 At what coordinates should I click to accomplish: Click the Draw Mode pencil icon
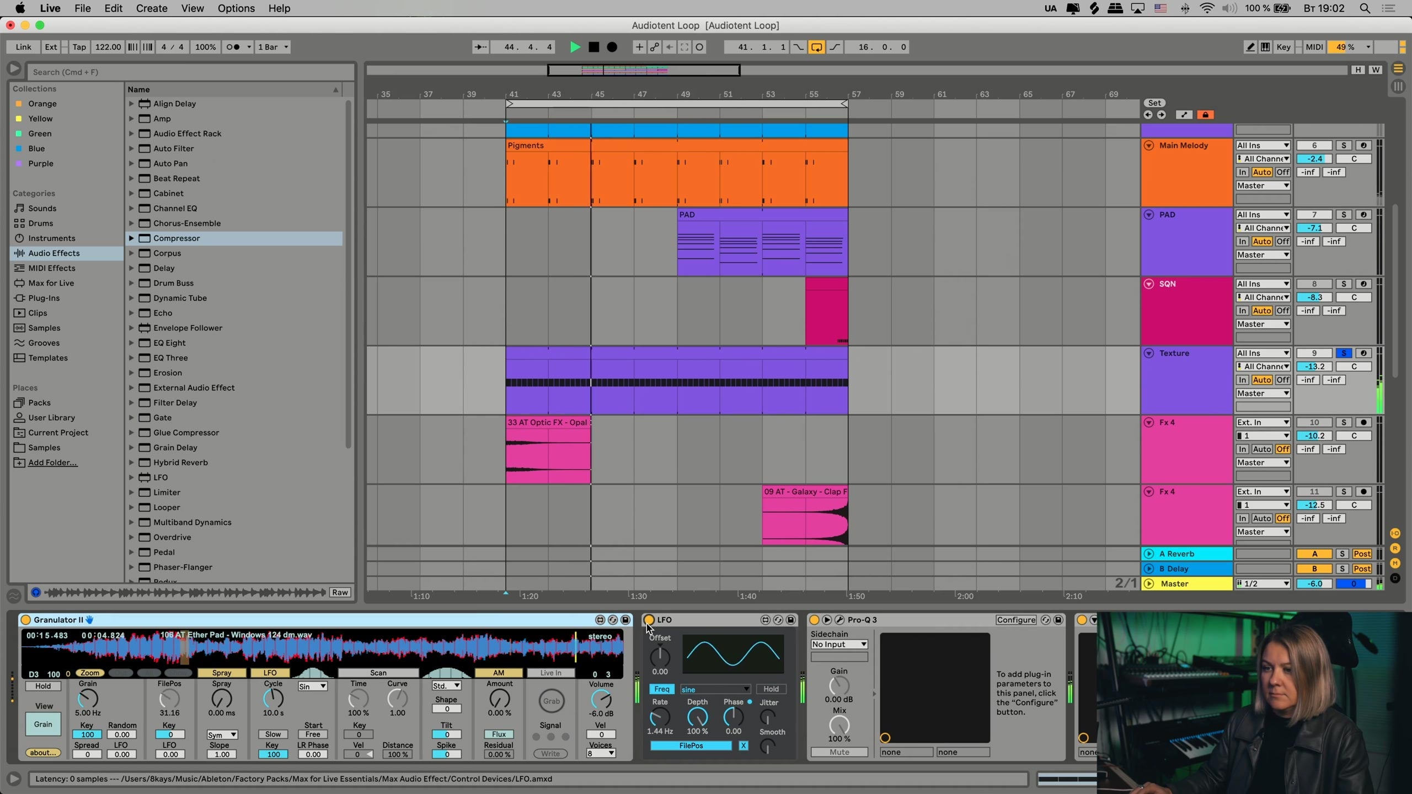pyautogui.click(x=1250, y=47)
